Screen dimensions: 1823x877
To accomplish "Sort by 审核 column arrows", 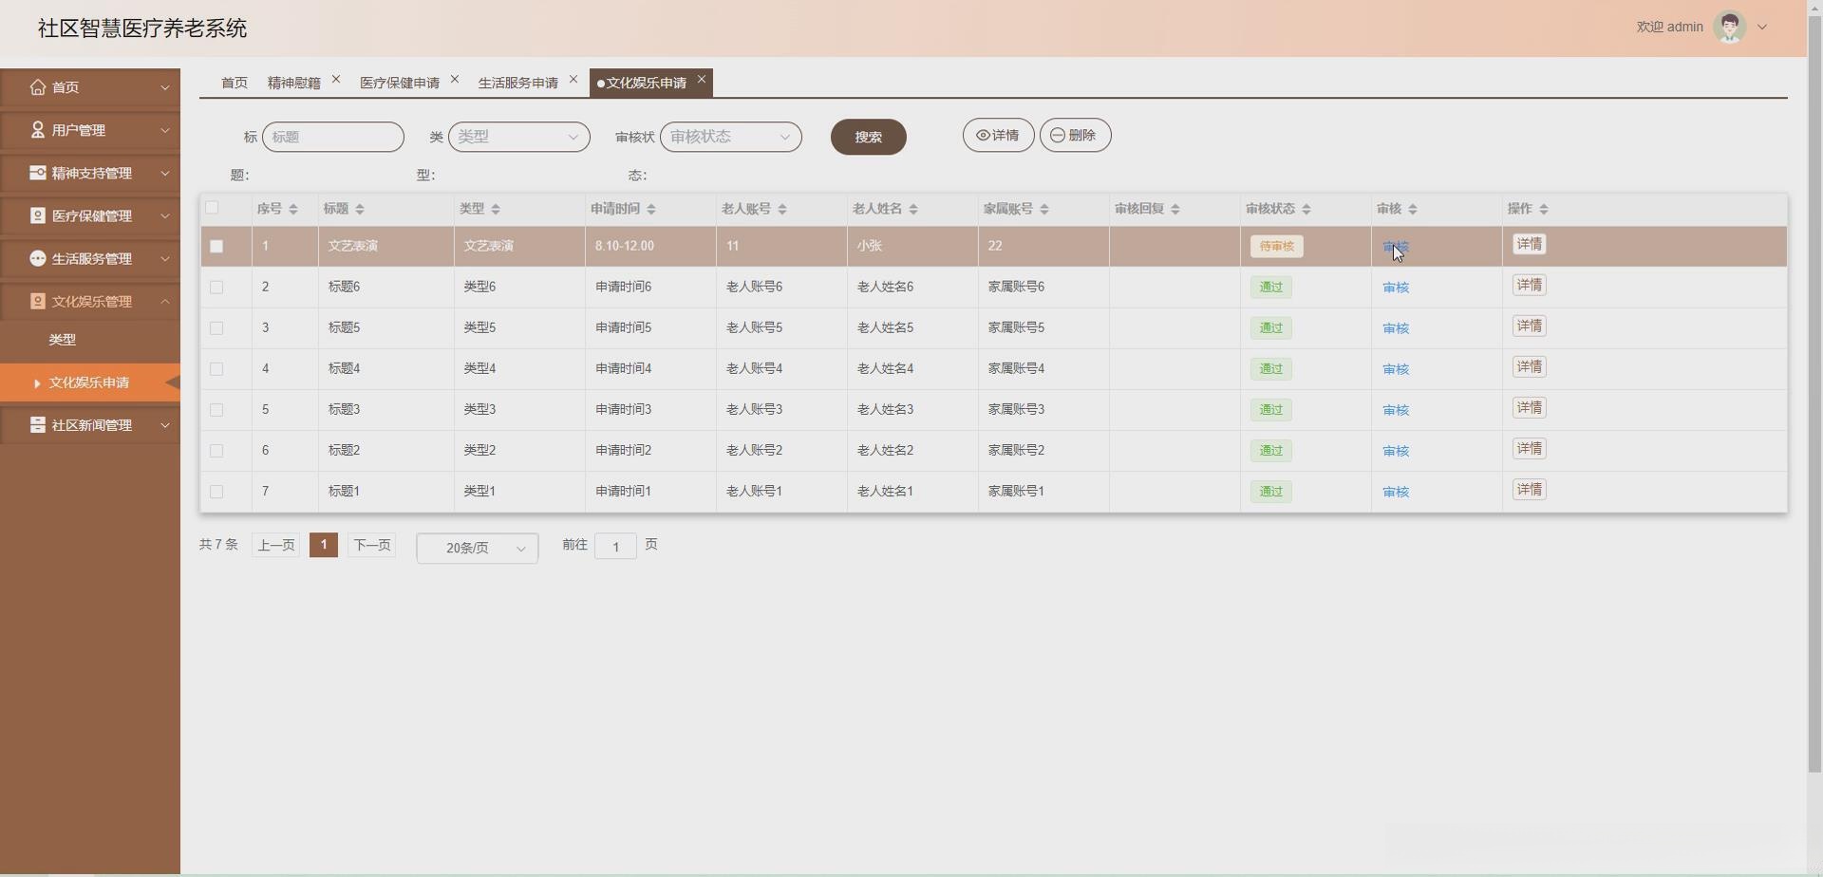I will 1413,209.
